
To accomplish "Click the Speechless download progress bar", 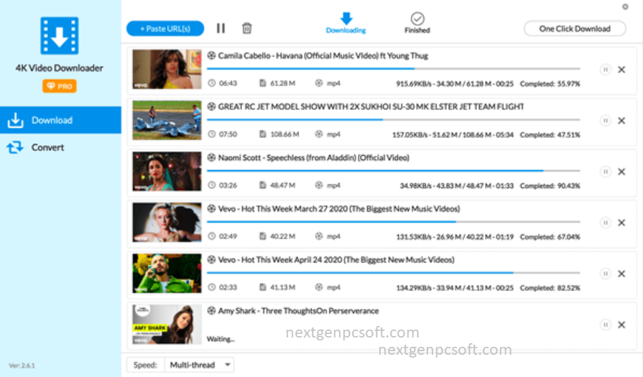I will pos(394,170).
